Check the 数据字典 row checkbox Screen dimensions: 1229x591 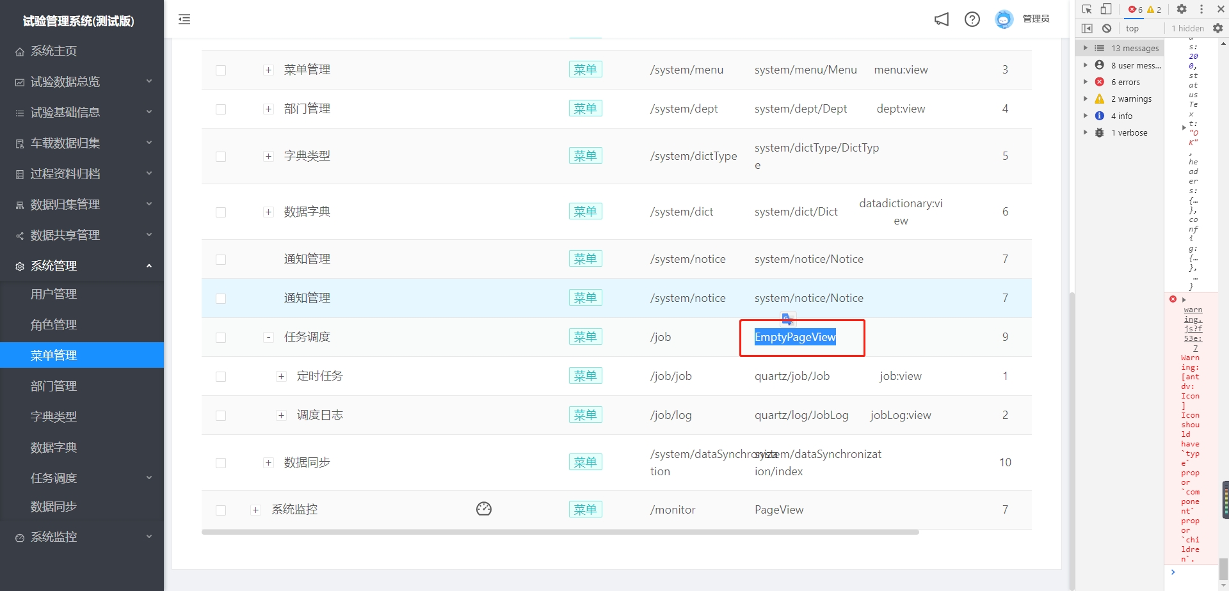click(221, 212)
